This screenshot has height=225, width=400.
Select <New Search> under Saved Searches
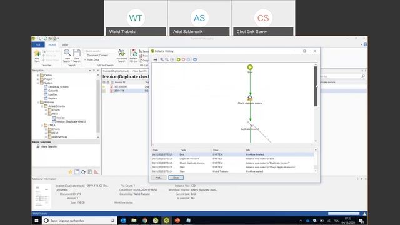pyautogui.click(x=49, y=147)
